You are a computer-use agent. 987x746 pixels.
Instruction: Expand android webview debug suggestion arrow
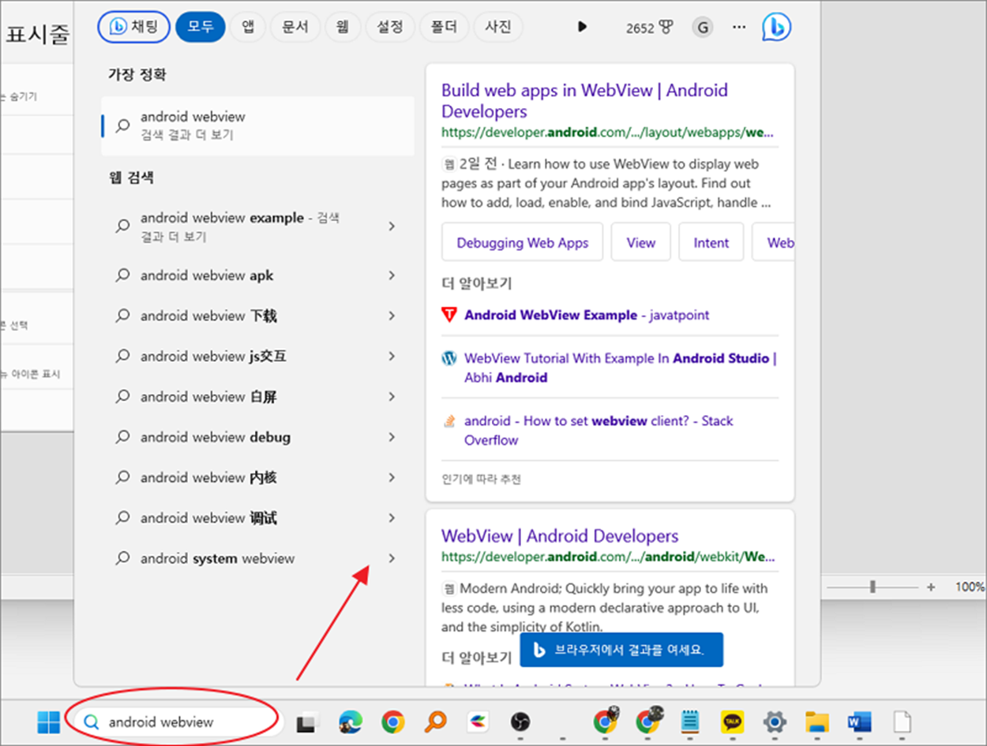tap(392, 437)
